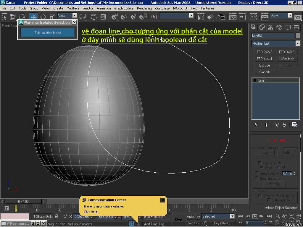The image size is (303, 227).
Task: Click the Set Keys key icon
Action: click(x=178, y=219)
